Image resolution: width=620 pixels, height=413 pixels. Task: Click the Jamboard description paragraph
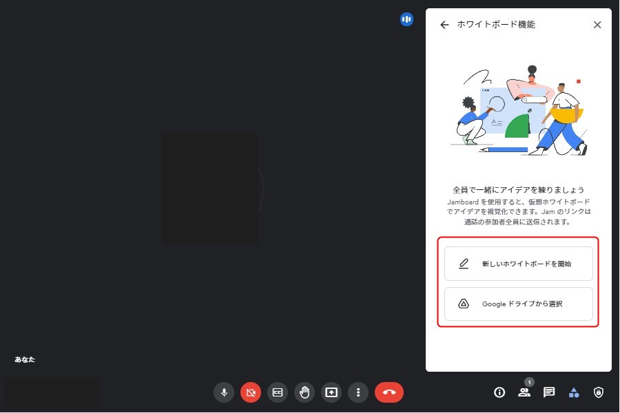tap(518, 212)
